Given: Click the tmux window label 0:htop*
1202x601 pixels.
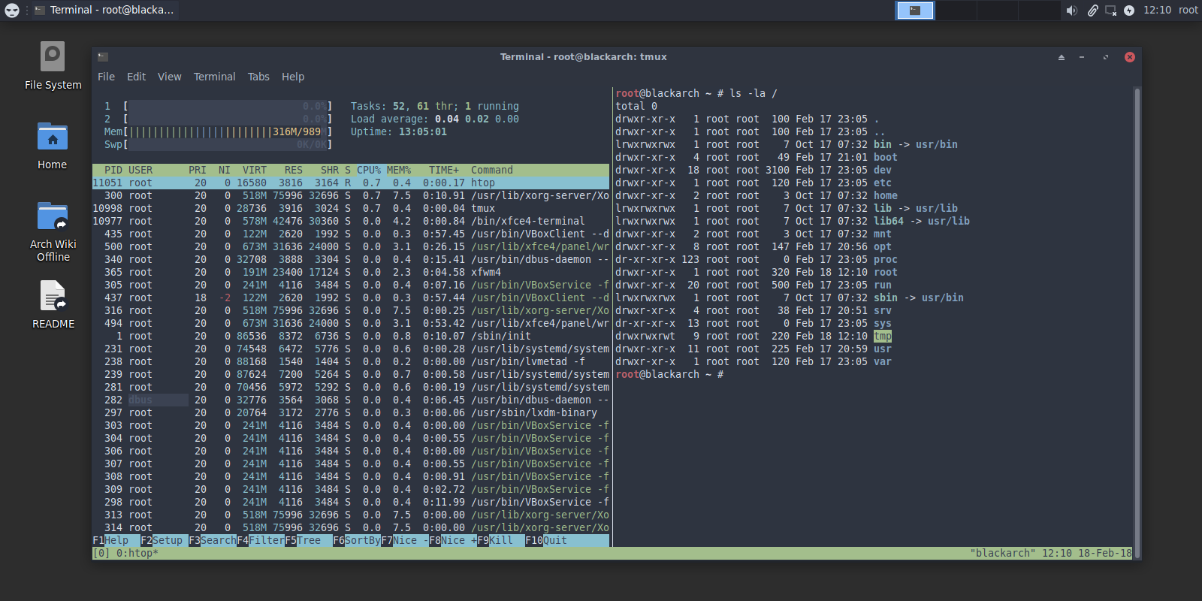Looking at the screenshot, I should coord(137,553).
